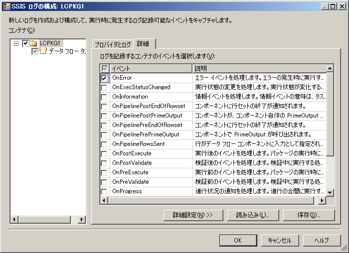The width and height of the screenshot is (349, 253).
Task: Toggle the データ フロー task checkbox
Action: [x=35, y=51]
